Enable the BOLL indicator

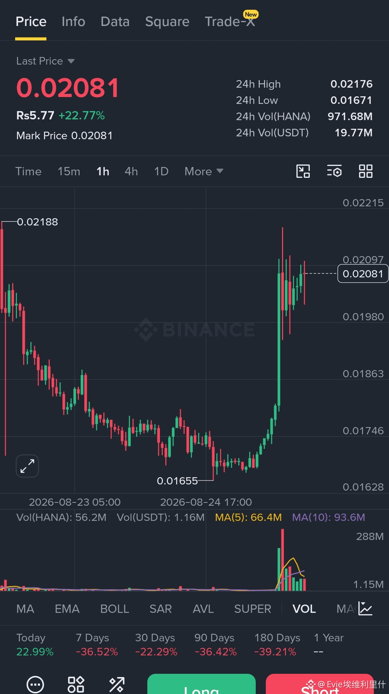click(x=115, y=609)
